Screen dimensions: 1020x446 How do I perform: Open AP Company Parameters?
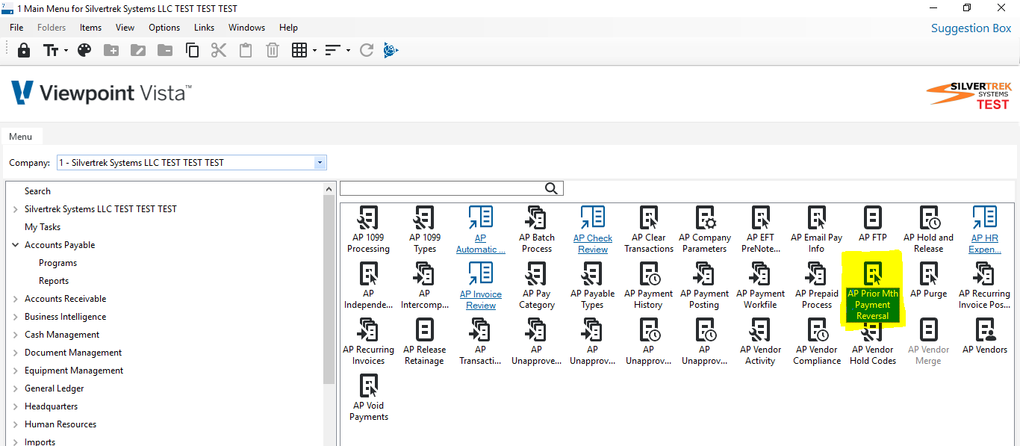(x=705, y=230)
